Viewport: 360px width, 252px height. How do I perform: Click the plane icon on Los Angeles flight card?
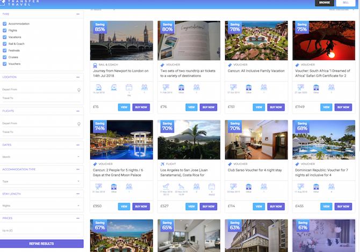[163, 164]
